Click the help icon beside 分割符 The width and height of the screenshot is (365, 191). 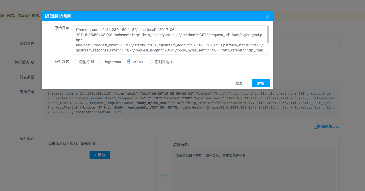[93, 62]
